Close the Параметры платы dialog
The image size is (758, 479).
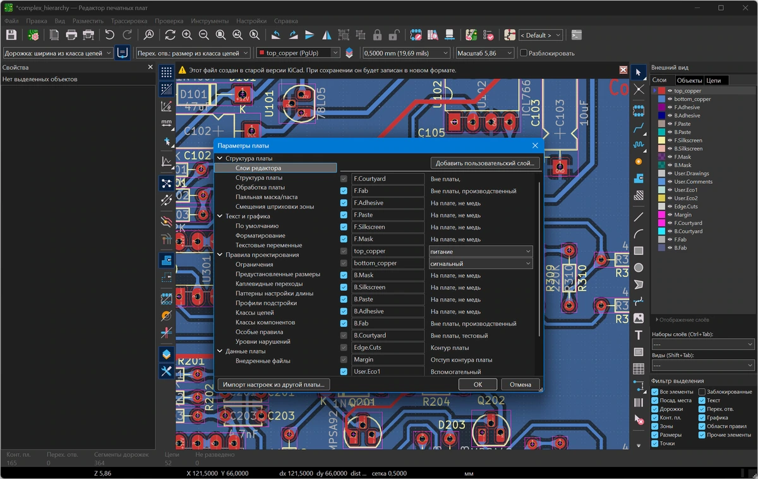[x=535, y=145]
